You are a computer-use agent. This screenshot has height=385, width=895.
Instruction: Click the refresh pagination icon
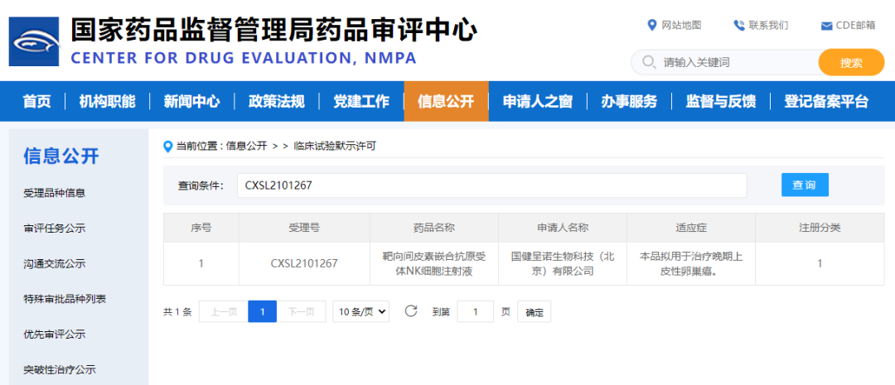coord(411,310)
